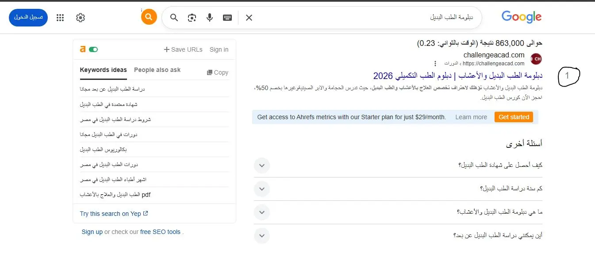Open the Google apps grid icon
This screenshot has height=260, width=595.
pyautogui.click(x=60, y=18)
